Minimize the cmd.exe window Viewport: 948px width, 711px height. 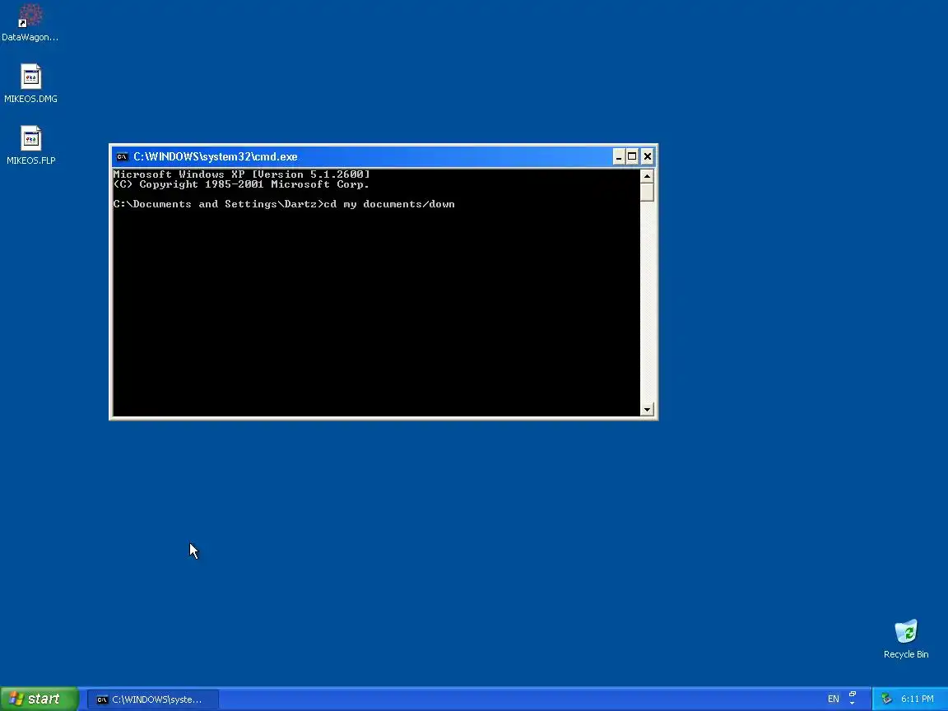pyautogui.click(x=618, y=156)
